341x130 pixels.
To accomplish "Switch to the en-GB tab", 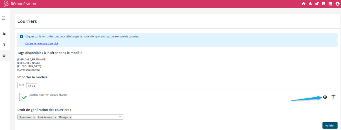I will (x=31, y=86).
